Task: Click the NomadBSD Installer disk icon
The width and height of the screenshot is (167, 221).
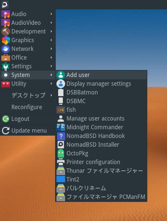Action: pyautogui.click(x=61, y=145)
